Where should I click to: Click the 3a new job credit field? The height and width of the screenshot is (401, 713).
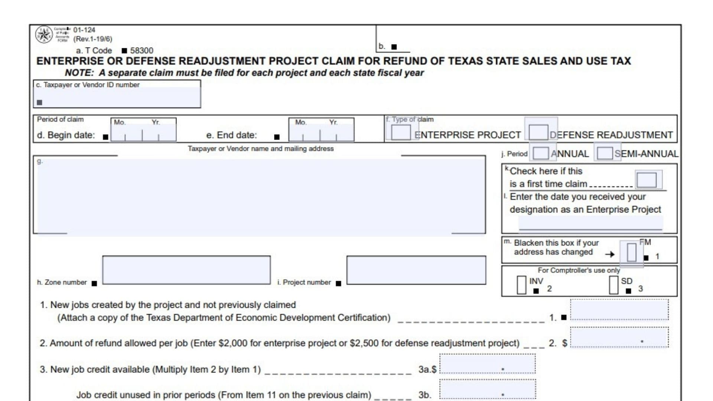click(488, 364)
